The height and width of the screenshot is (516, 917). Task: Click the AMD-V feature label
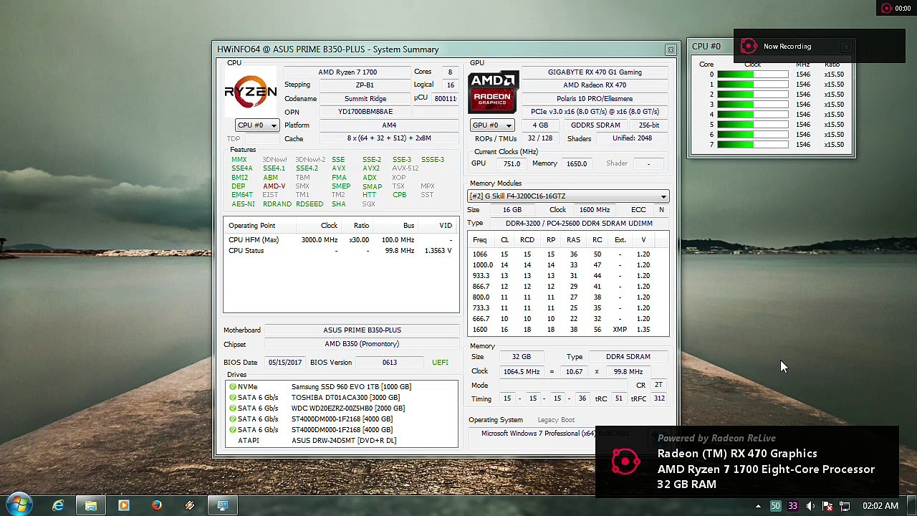(274, 186)
